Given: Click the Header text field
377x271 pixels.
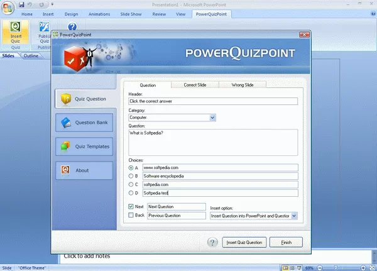Looking at the screenshot, I should tap(213, 101).
